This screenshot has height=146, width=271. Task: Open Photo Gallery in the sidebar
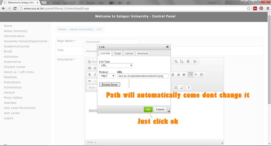point(13,98)
